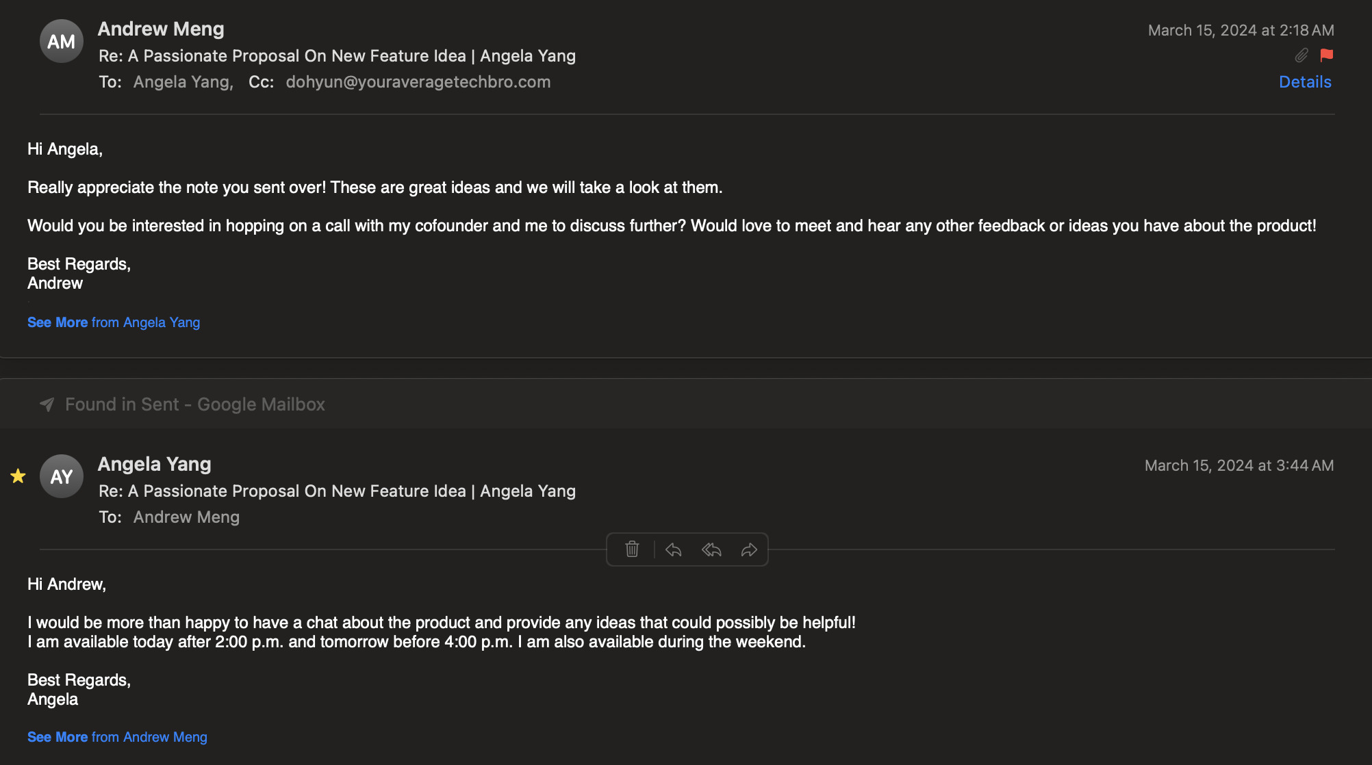Image resolution: width=1372 pixels, height=765 pixels.
Task: Click the Cc address dohyun@youraveragetechbro.com
Action: (x=418, y=82)
